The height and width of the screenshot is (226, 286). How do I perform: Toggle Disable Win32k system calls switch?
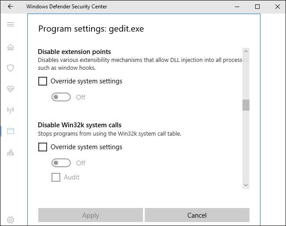pyautogui.click(x=61, y=163)
